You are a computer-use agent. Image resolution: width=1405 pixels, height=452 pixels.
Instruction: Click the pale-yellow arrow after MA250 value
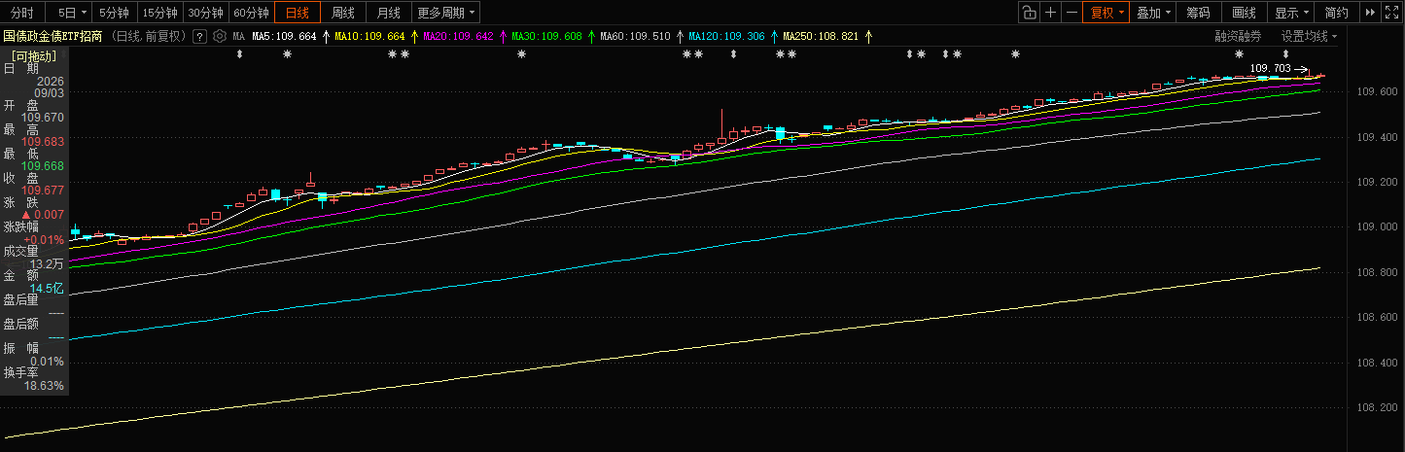(868, 37)
